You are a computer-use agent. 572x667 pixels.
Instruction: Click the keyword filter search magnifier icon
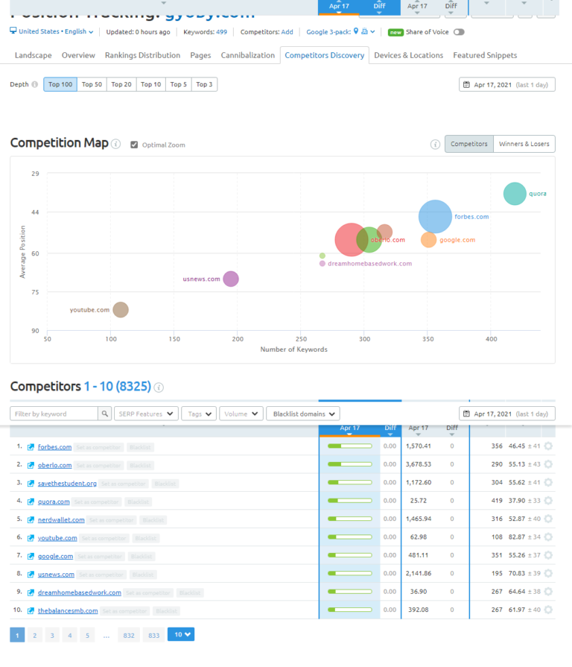[x=104, y=414]
